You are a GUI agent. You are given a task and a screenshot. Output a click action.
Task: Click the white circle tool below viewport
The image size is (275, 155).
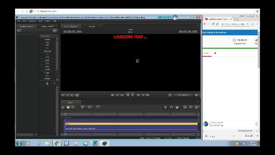click(x=77, y=95)
